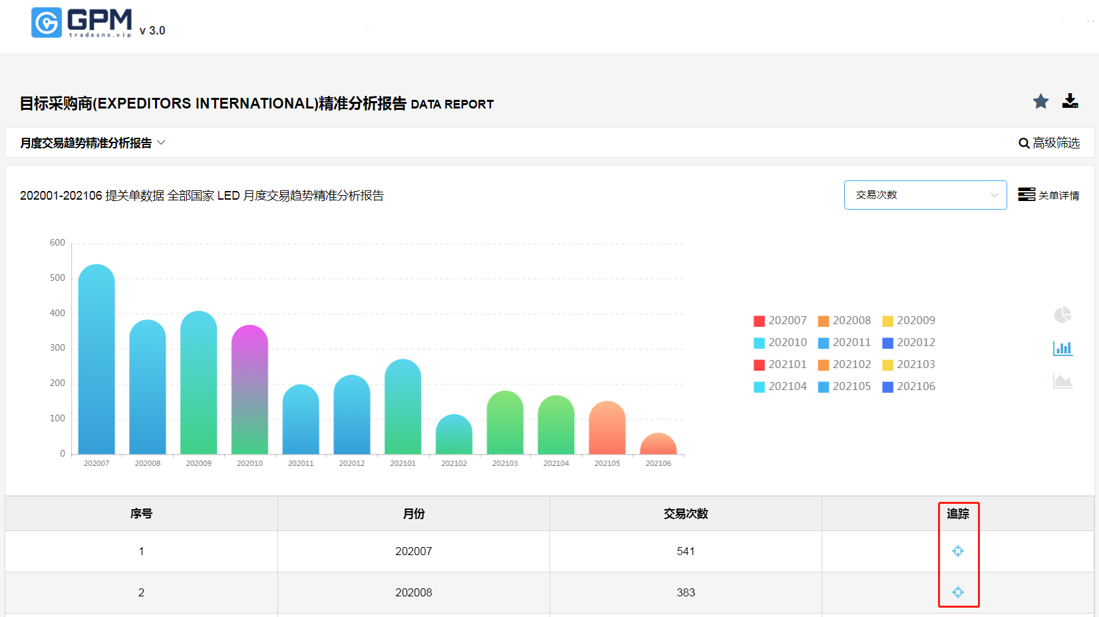
Task: Click the GPM logo icon
Action: [47, 23]
